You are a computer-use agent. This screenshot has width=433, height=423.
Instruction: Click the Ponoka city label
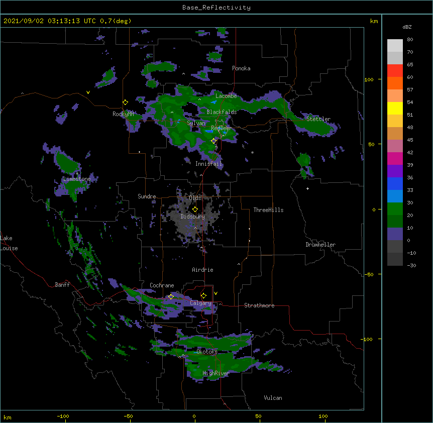pos(241,68)
